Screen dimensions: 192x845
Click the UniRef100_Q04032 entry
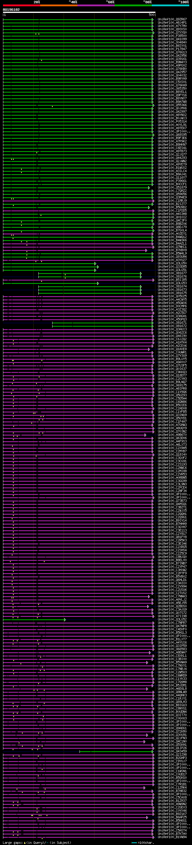[x=172, y=76]
